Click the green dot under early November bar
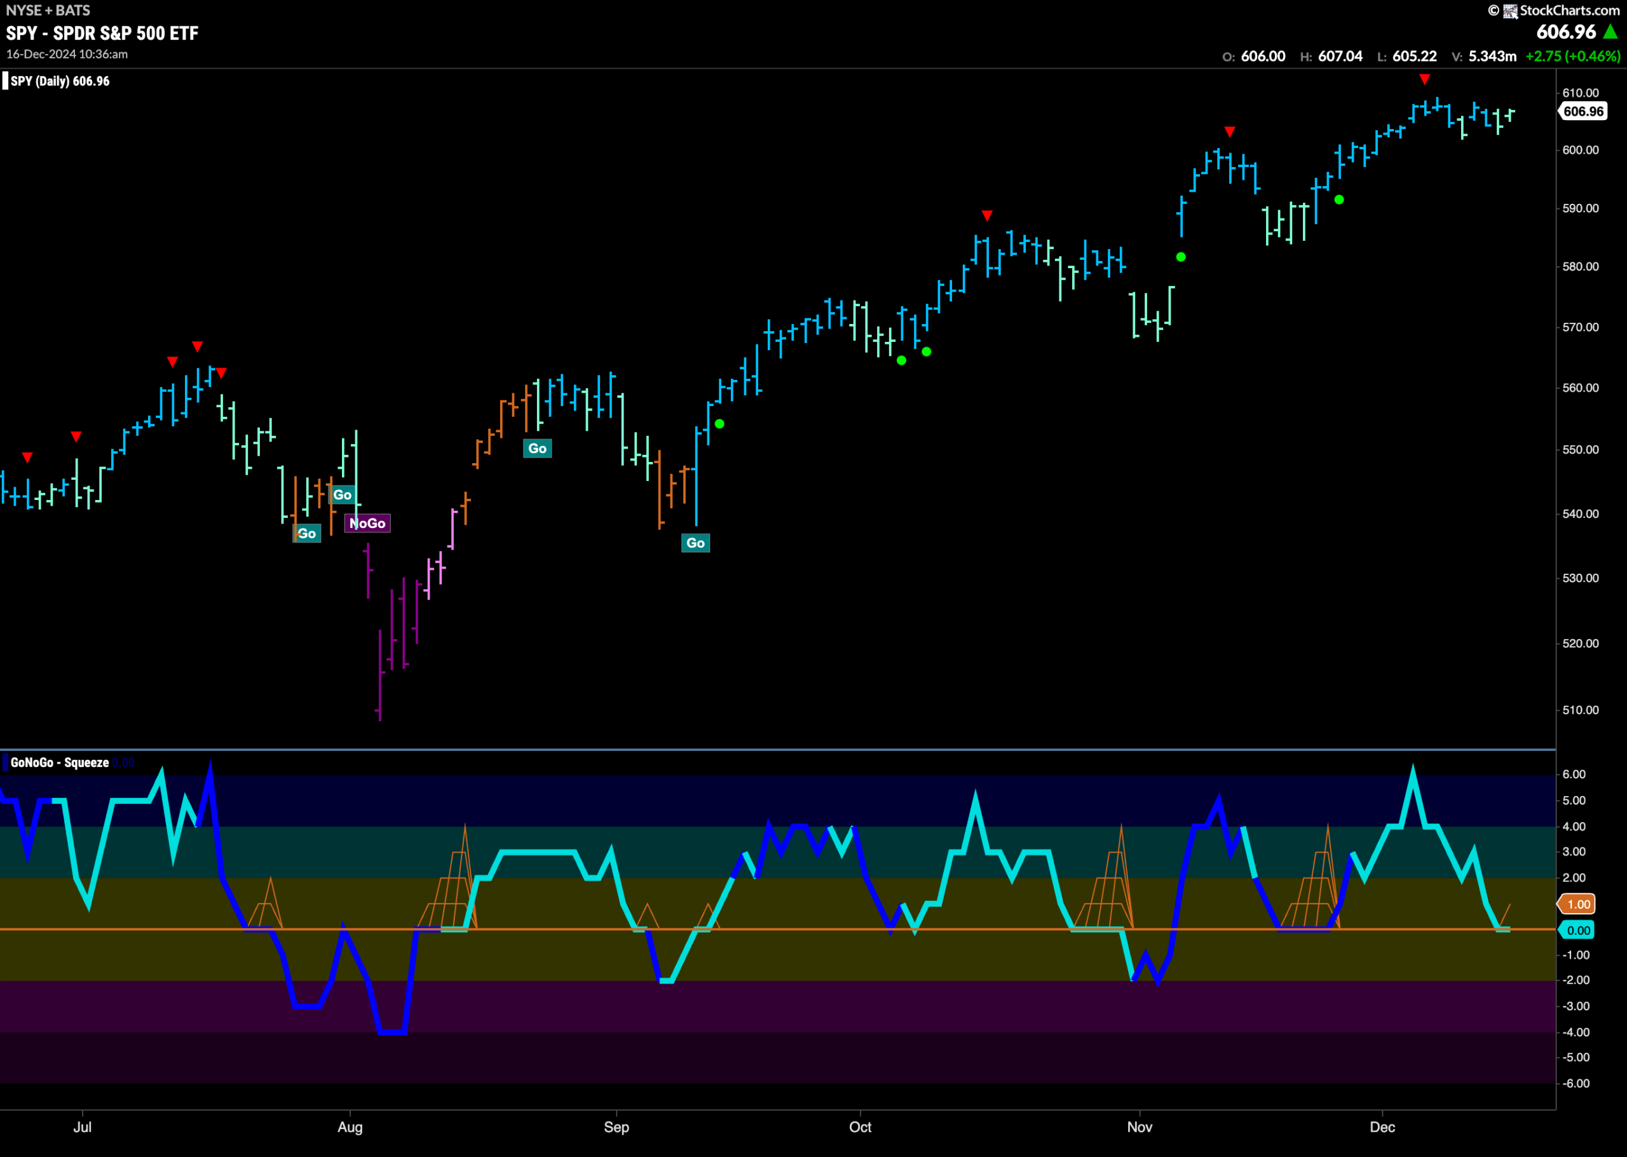1627x1157 pixels. tap(1181, 257)
